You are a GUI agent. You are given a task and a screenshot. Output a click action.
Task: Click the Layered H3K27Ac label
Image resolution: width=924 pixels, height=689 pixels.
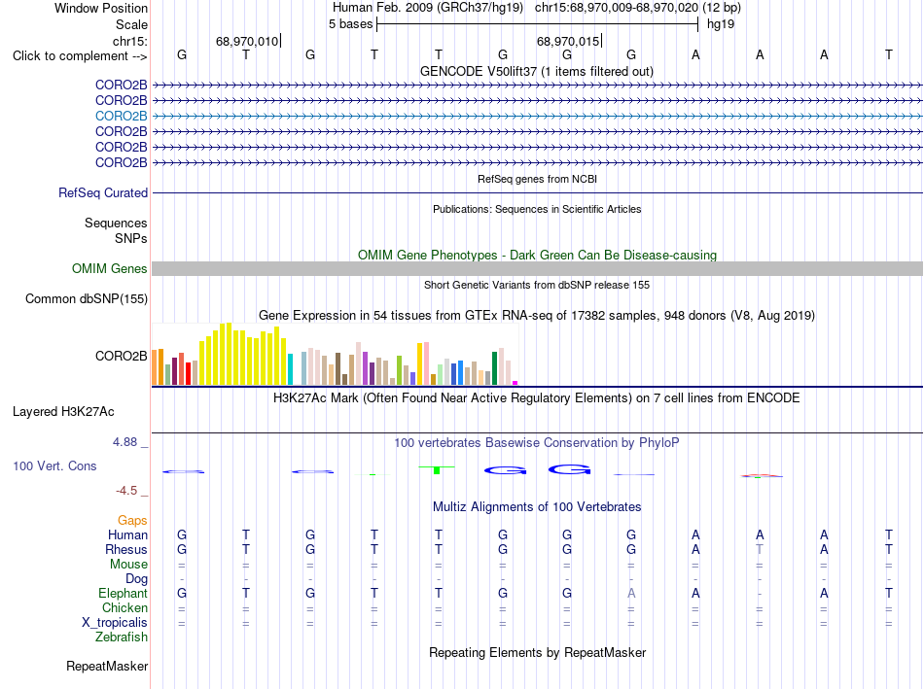[63, 412]
